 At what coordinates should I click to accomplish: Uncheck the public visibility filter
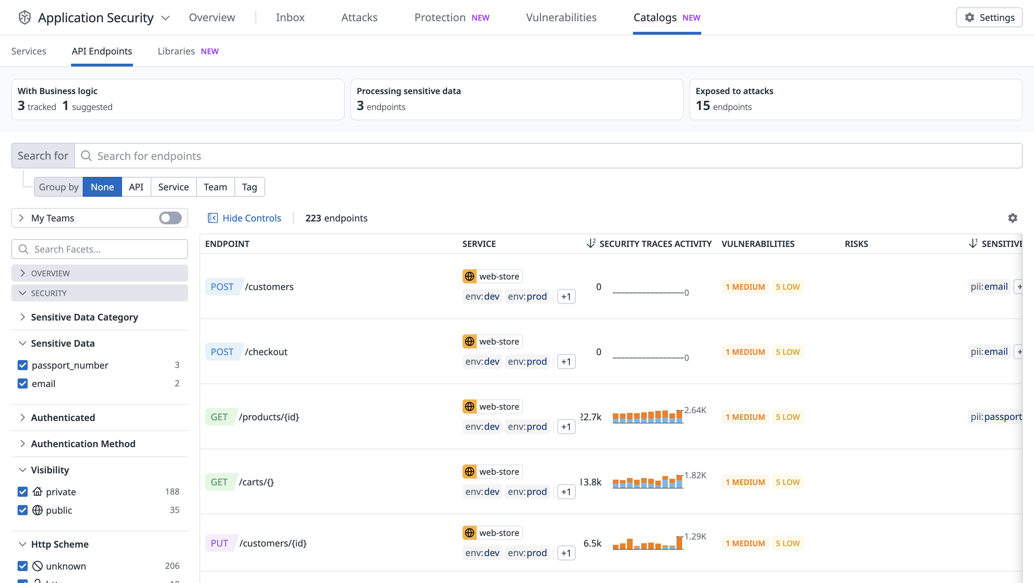pyautogui.click(x=23, y=510)
